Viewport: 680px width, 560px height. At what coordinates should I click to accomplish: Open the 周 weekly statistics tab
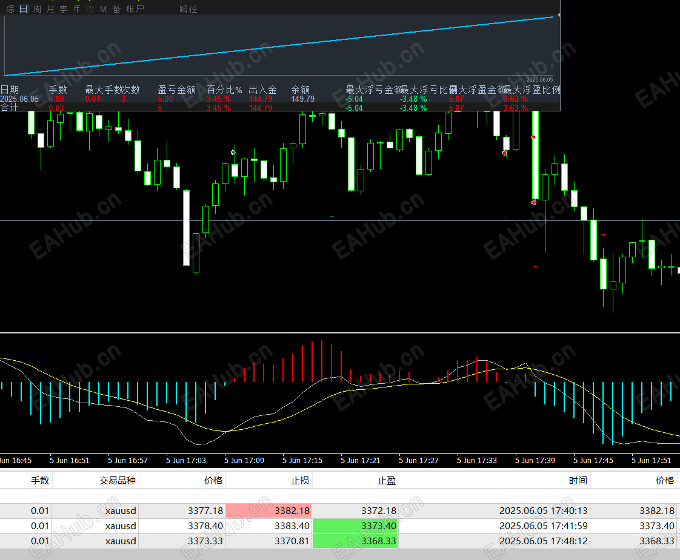(37, 9)
